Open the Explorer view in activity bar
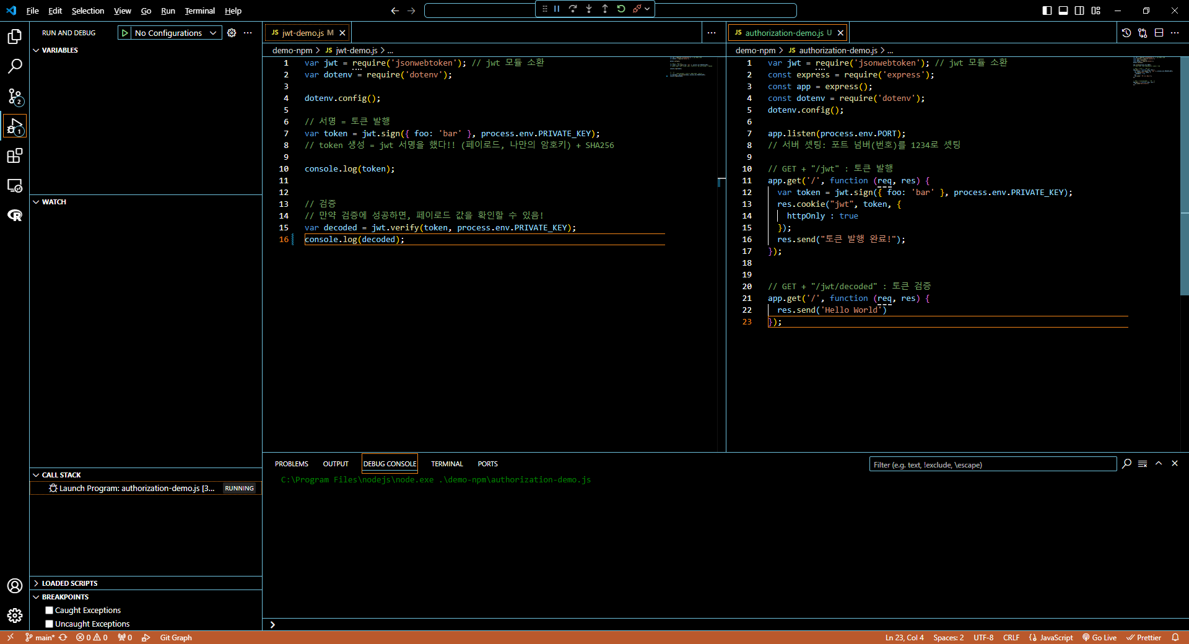 [15, 37]
